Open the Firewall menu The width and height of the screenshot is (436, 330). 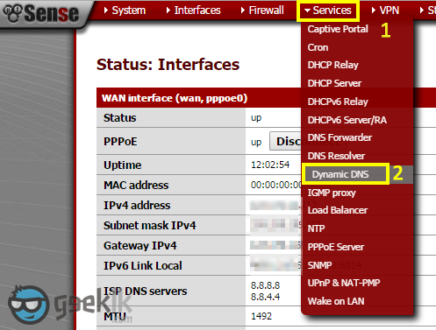[262, 11]
